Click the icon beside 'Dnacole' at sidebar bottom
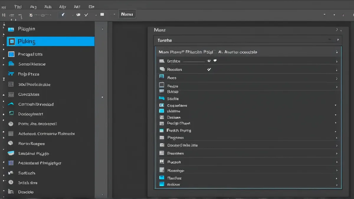The width and height of the screenshot is (354, 199). click(11, 192)
